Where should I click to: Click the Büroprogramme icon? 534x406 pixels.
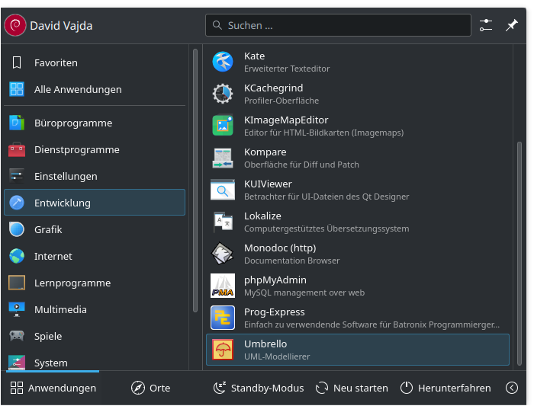pos(17,123)
